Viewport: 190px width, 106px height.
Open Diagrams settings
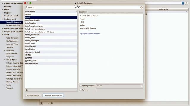click(x=10, y=57)
